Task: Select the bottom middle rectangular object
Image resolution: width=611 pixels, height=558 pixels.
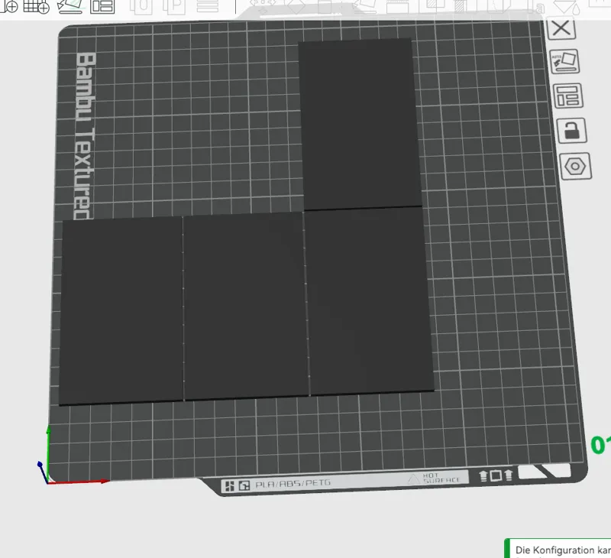Action: [x=245, y=306]
